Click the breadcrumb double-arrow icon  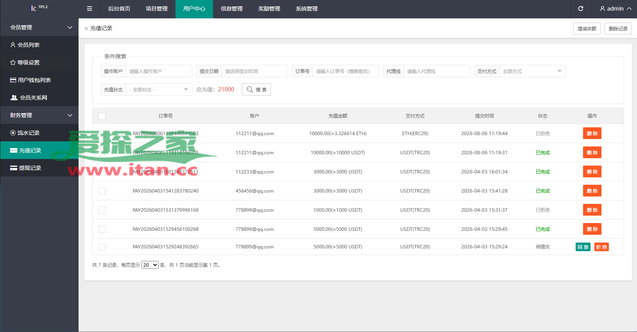click(x=86, y=29)
